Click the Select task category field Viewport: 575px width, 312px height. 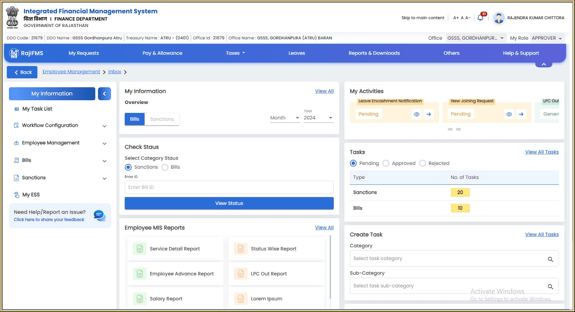454,258
